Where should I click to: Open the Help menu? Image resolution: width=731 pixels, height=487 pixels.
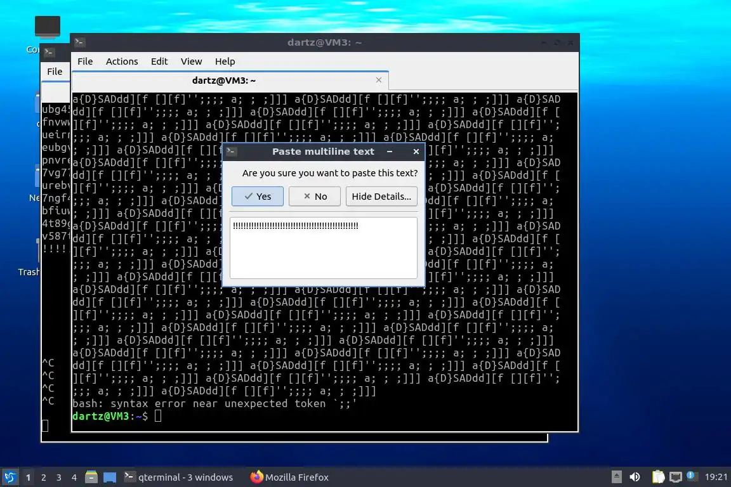pos(225,62)
